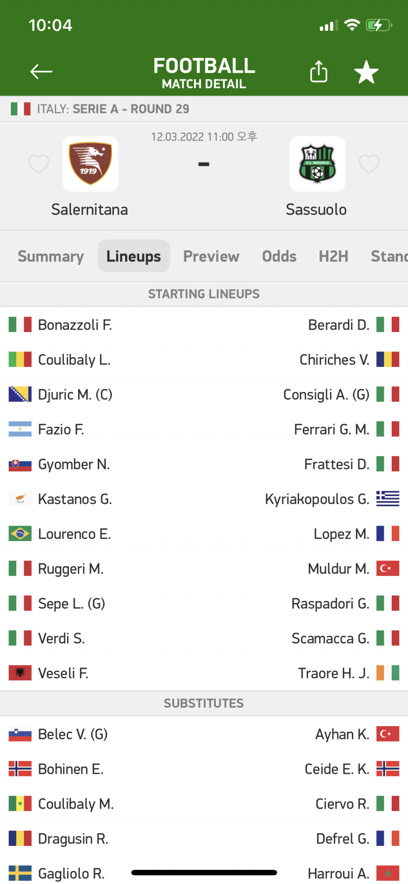The height and width of the screenshot is (884, 408).
Task: Open the Sassuolo team crest
Action: tap(317, 164)
